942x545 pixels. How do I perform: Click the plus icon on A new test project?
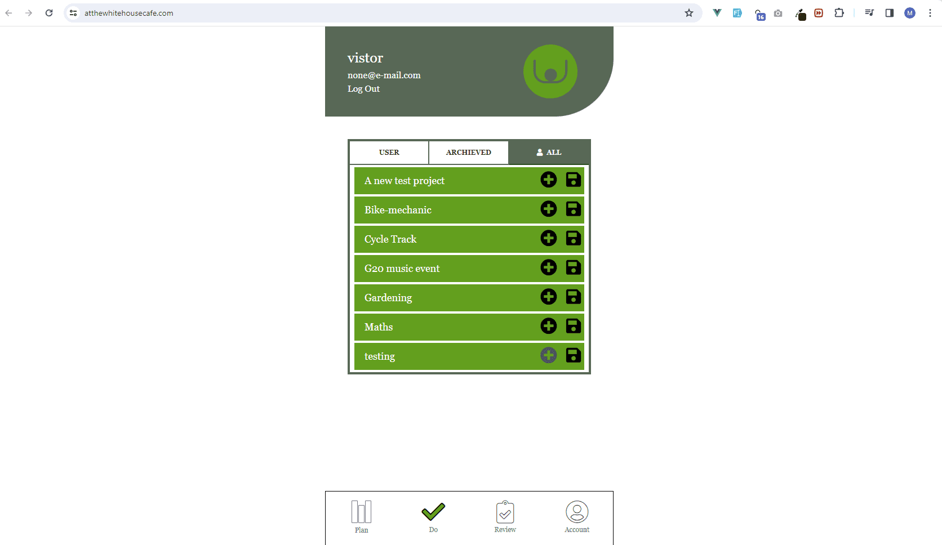pyautogui.click(x=548, y=180)
